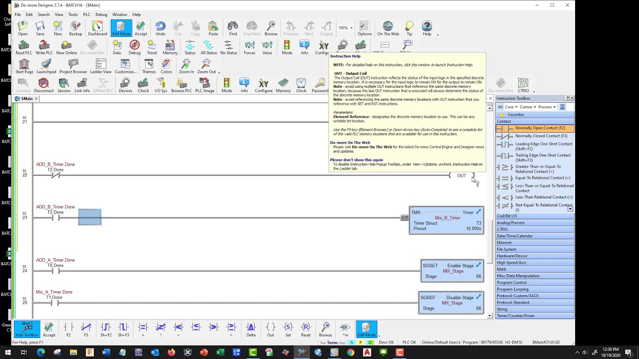The width and height of the screenshot is (639, 359).
Task: Insert Reset coil from bottom toolbar
Action: [x=306, y=330]
